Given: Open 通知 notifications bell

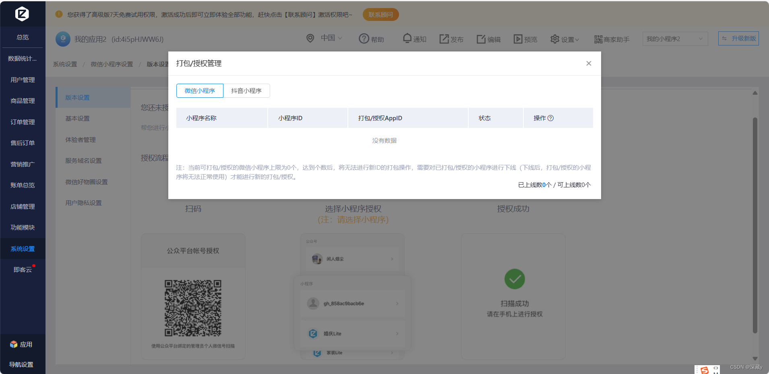Looking at the screenshot, I should click(x=407, y=38).
